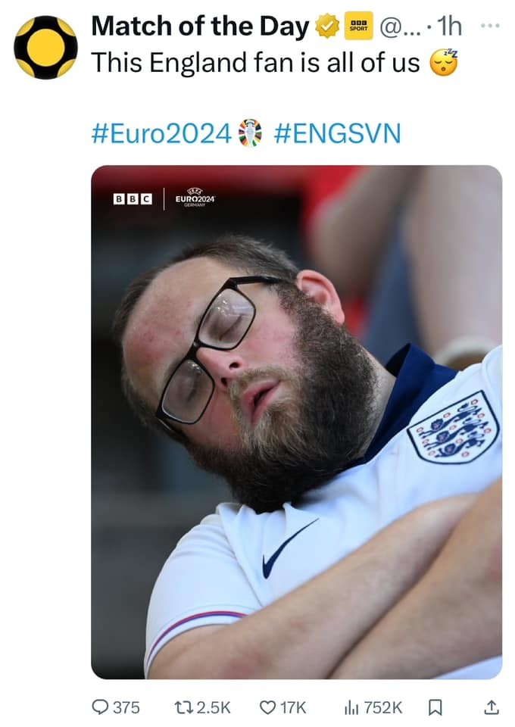Viewport: 515px width, 727px height.
Task: Click the Match of the Day account name
Action: coord(200,27)
